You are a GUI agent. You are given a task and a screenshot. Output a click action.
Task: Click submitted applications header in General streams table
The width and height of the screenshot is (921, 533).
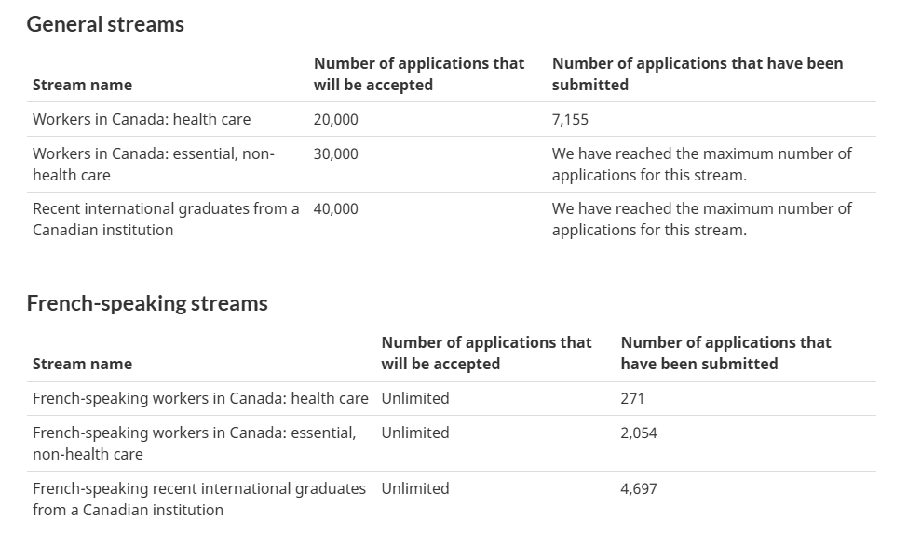click(x=697, y=74)
